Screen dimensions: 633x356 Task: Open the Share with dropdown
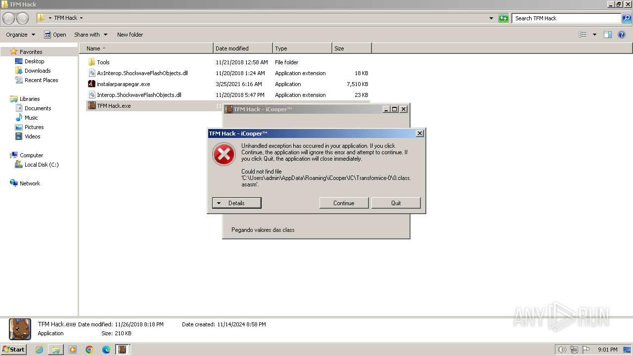click(90, 35)
